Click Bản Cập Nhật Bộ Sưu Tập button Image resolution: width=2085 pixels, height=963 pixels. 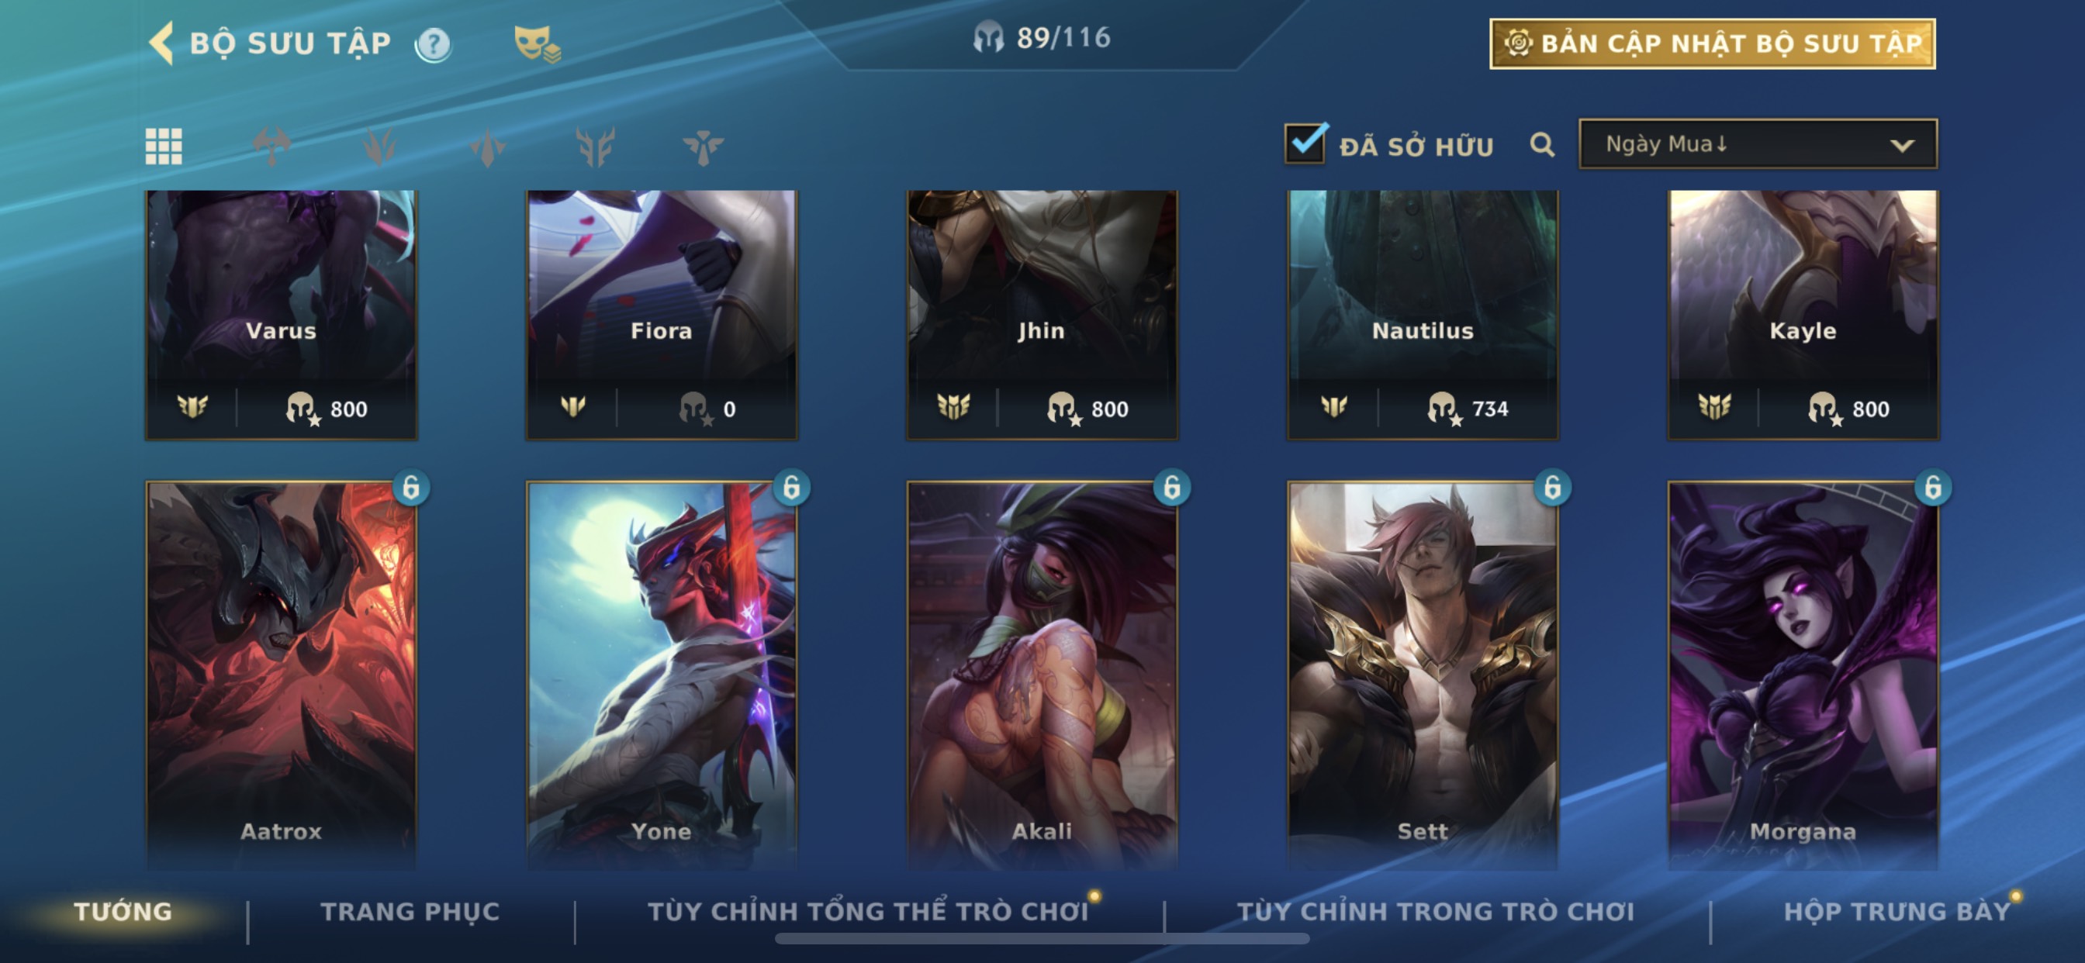(1713, 43)
